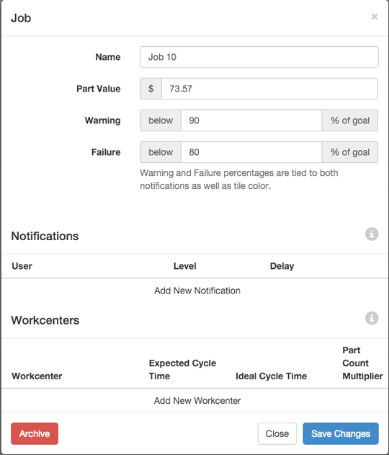Click the Notifications info icon
The height and width of the screenshot is (455, 389).
[372, 234]
